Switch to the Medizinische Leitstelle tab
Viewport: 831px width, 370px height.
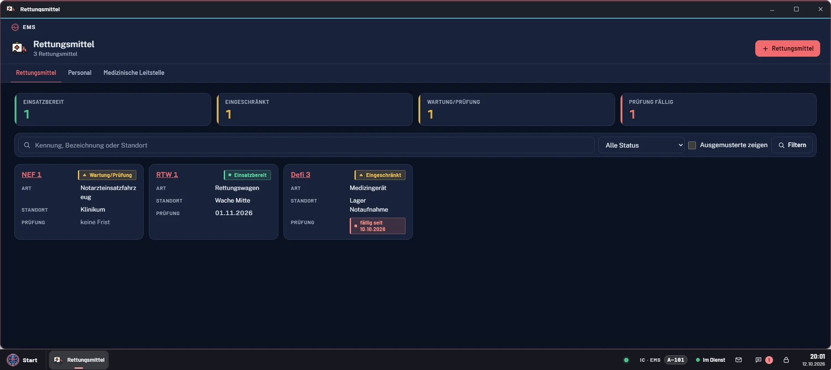pyautogui.click(x=134, y=73)
